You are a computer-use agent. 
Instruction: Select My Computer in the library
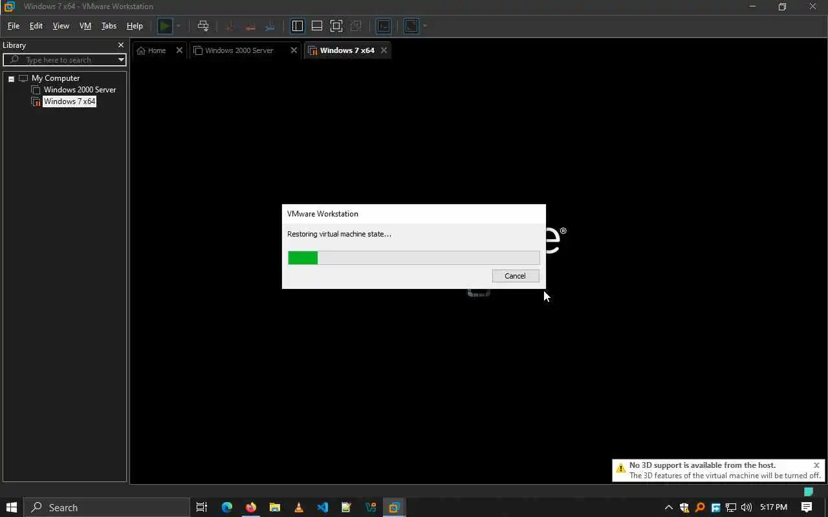coord(56,78)
